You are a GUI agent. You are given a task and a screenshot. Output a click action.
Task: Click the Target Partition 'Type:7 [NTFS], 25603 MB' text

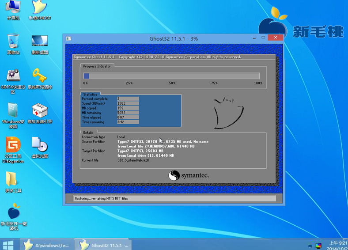tap(140, 151)
